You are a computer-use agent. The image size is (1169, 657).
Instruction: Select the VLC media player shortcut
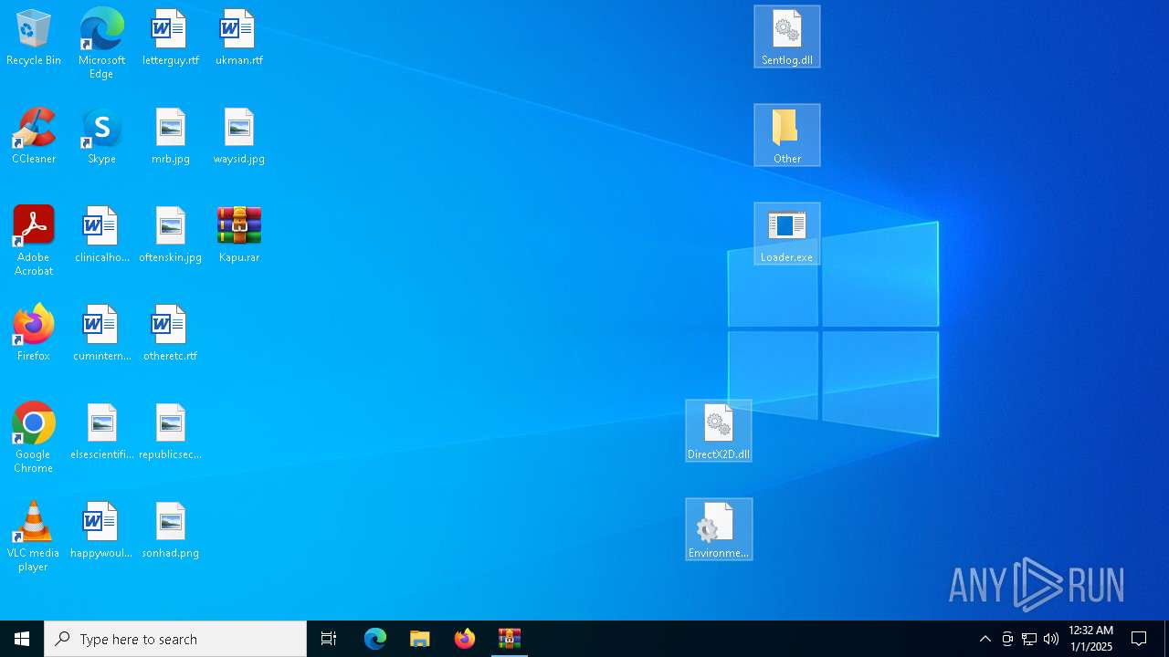(34, 536)
